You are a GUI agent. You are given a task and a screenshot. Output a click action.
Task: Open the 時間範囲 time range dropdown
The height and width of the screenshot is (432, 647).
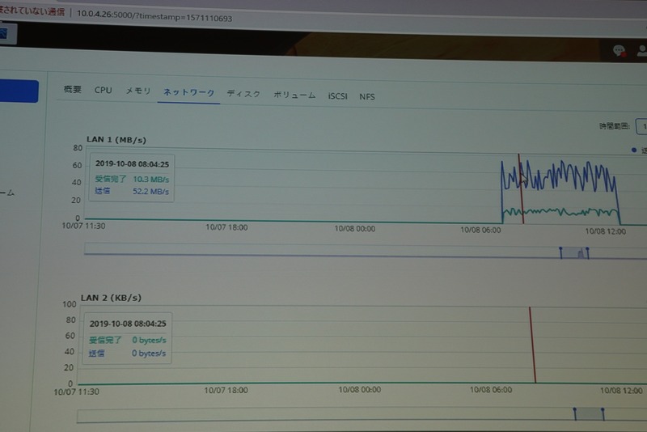click(x=641, y=126)
